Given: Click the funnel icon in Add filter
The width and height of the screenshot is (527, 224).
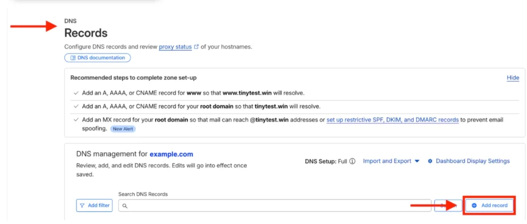Looking at the screenshot, I should click(x=82, y=205).
